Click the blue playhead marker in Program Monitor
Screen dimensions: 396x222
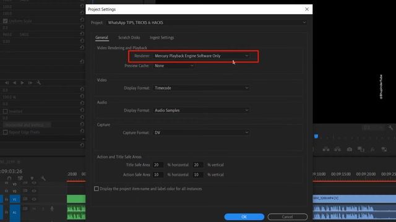(x=316, y=136)
